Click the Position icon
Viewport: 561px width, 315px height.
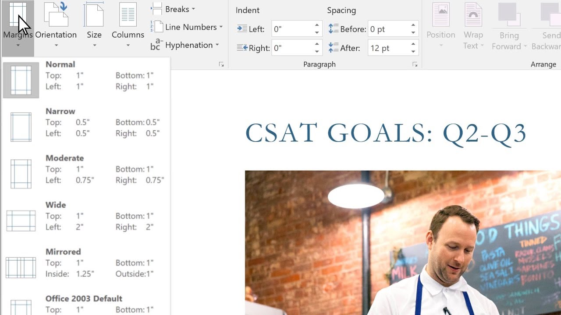440,14
